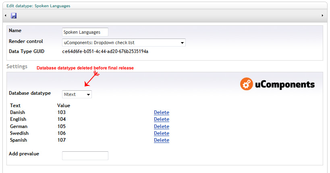Click the 'Edit datatype: Spoken Languages' title

(x=38, y=6)
